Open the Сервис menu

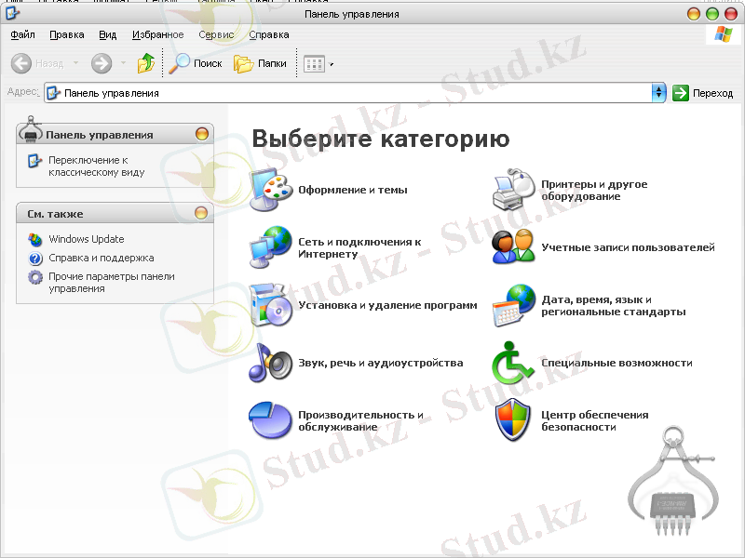pos(216,34)
